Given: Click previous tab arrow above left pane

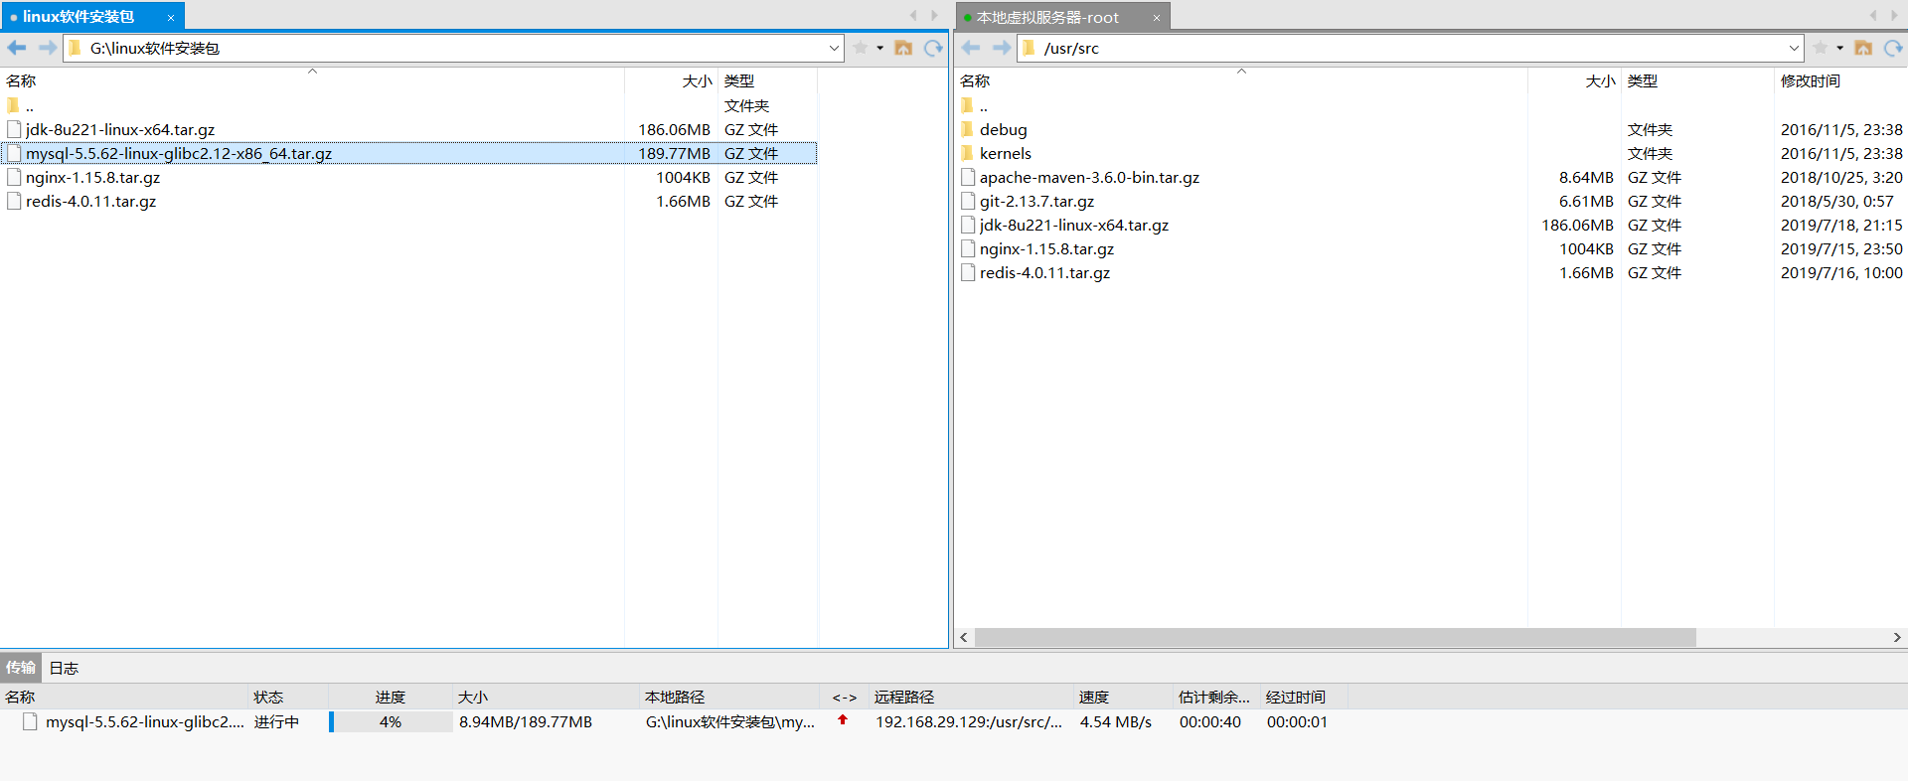Looking at the screenshot, I should 913,16.
